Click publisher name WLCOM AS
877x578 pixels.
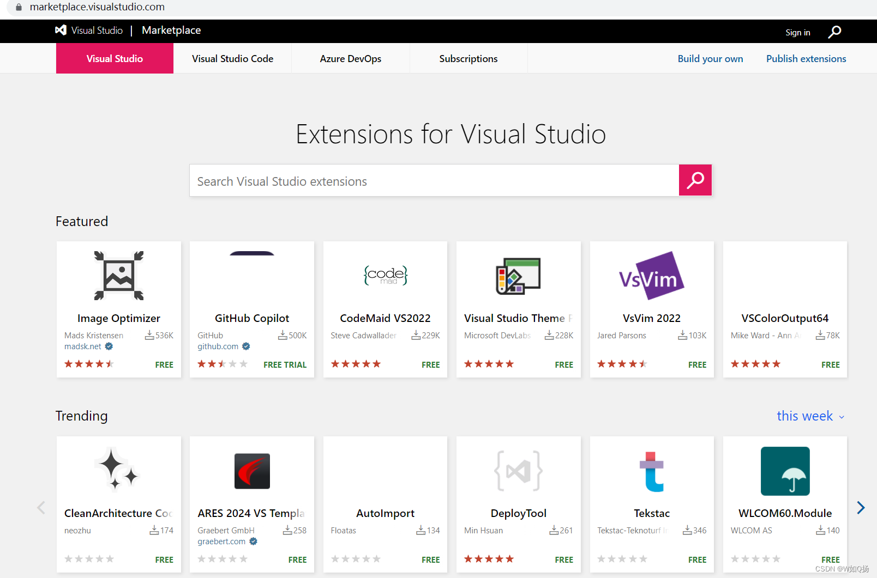coord(752,531)
